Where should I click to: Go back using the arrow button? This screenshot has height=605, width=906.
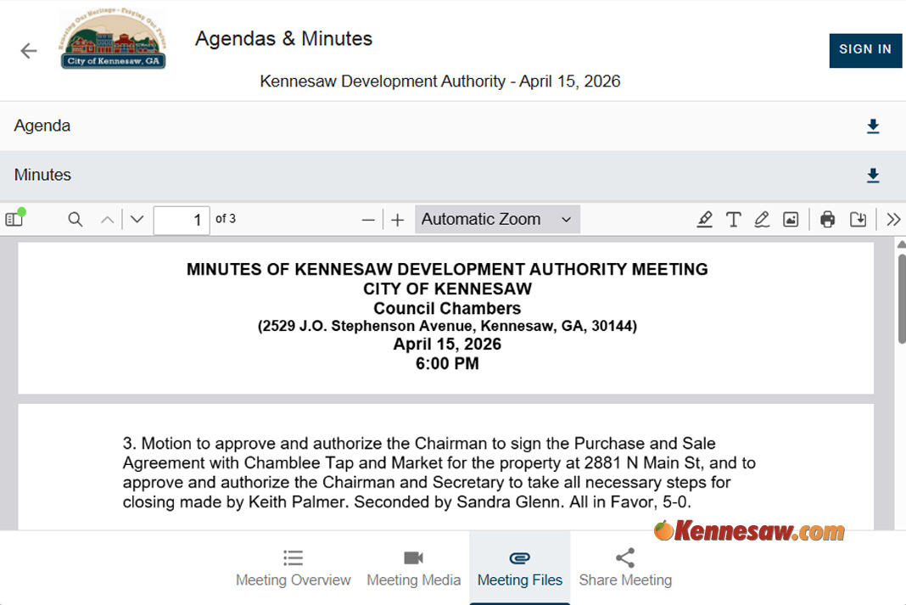pyautogui.click(x=29, y=51)
